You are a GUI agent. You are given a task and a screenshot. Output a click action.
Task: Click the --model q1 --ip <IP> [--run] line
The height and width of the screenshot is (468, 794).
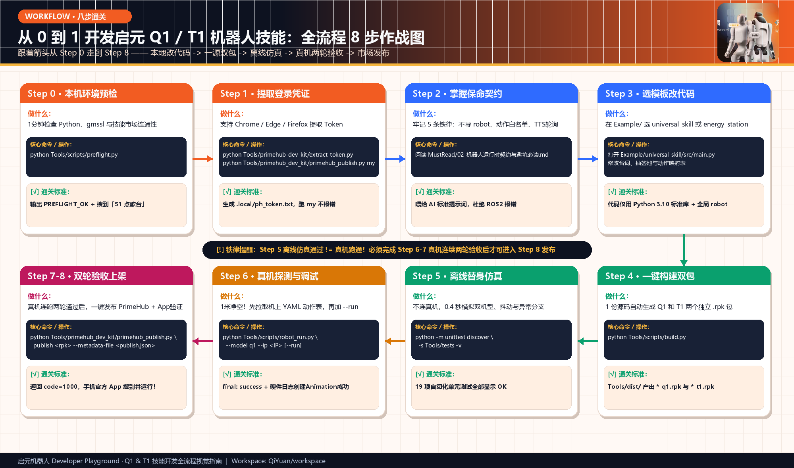(x=264, y=345)
